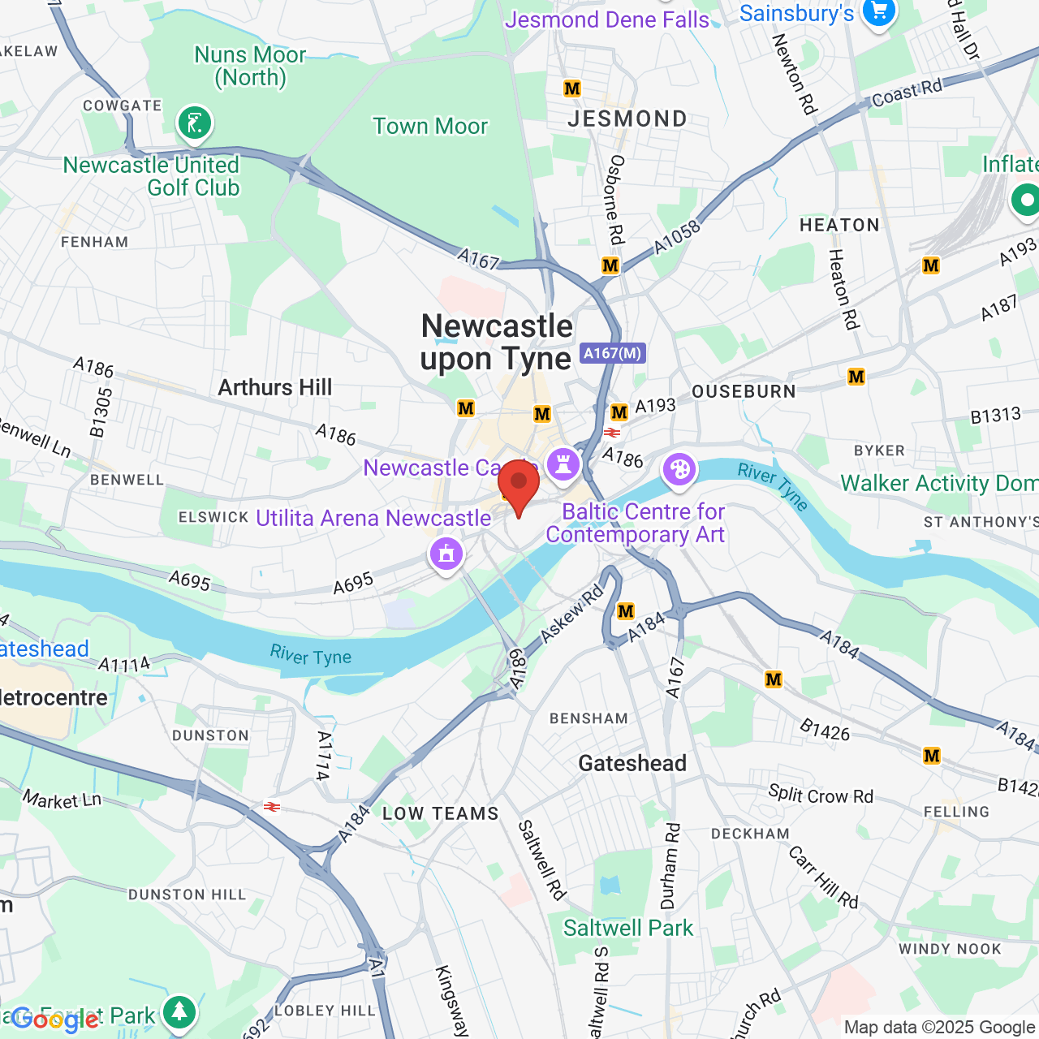Click the Newcastle upon Tyne city label
This screenshot has height=1039, width=1039.
(x=497, y=342)
